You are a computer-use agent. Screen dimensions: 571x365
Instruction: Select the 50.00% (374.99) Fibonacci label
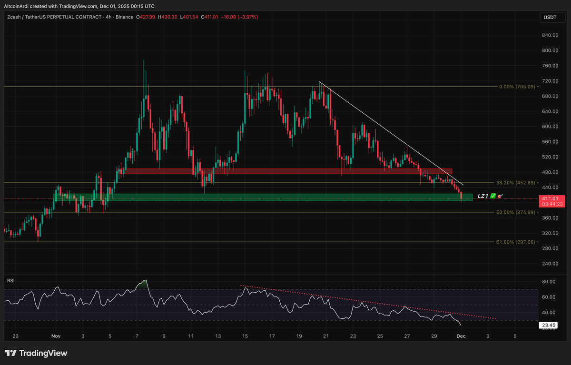click(515, 212)
